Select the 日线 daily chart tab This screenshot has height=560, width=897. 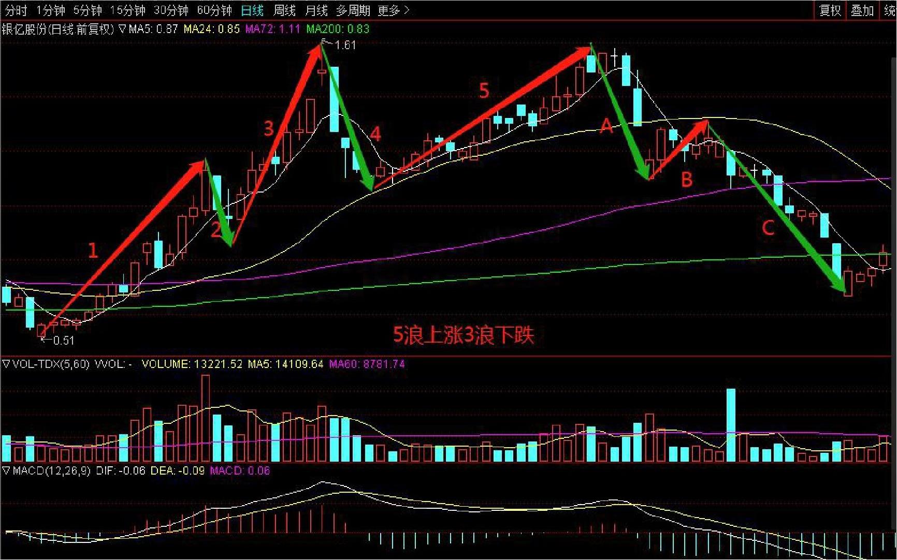[x=252, y=10]
